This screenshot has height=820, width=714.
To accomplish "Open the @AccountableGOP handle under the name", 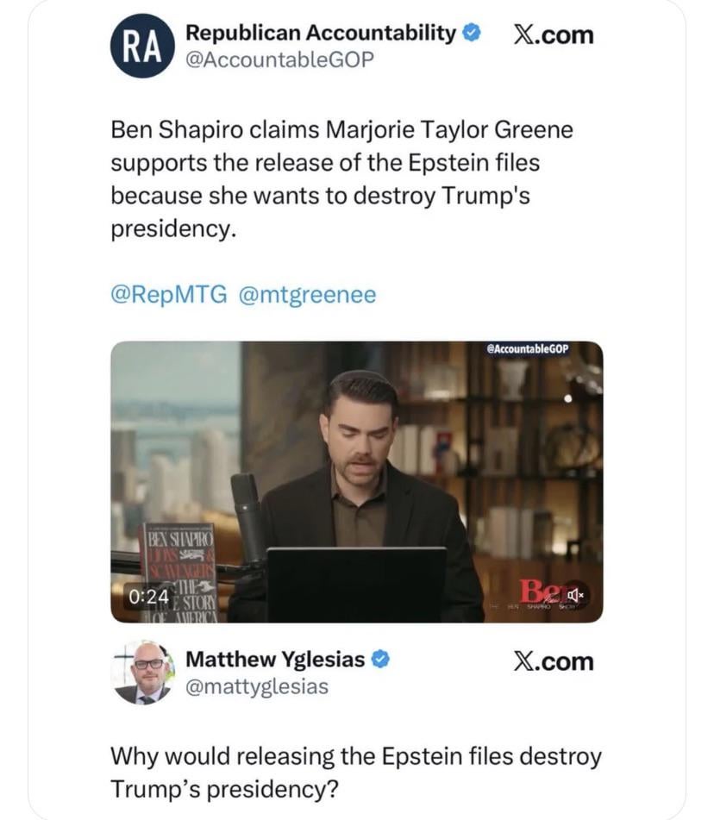I will point(280,59).
